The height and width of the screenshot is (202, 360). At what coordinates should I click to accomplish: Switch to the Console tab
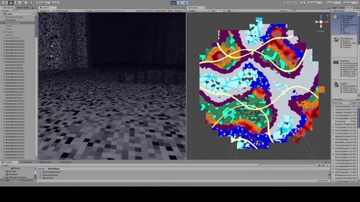[x=26, y=162]
